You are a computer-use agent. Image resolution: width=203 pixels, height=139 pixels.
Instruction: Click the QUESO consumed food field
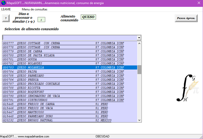click(x=88, y=17)
